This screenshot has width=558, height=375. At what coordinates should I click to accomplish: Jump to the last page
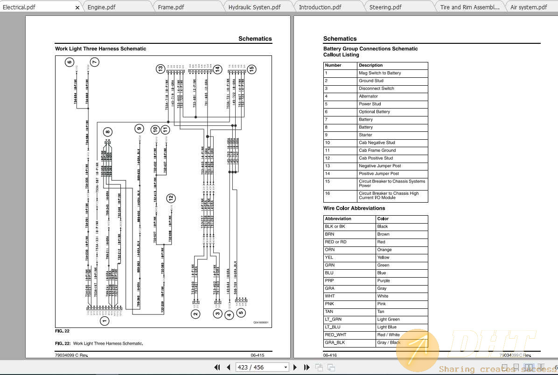(307, 367)
